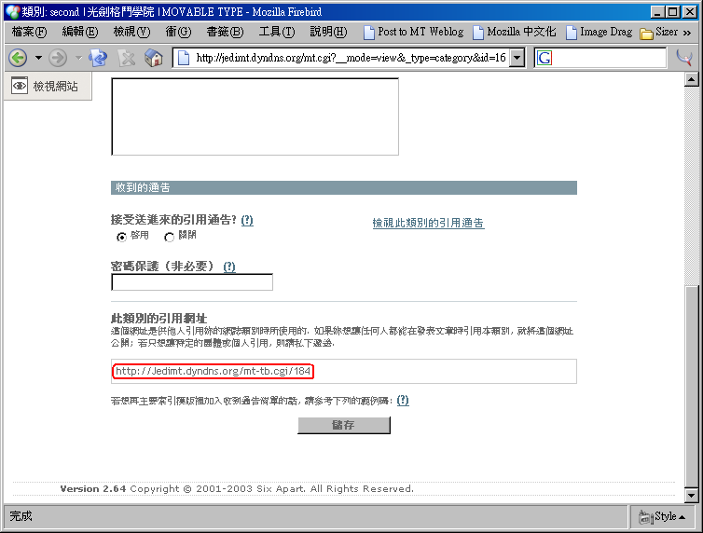Open the Sizer bookmark folder
703x533 pixels.
click(x=658, y=32)
